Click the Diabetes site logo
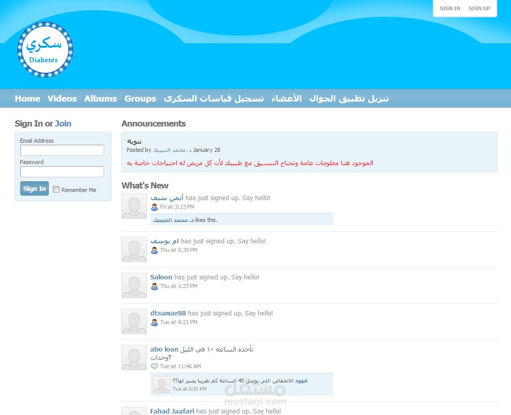511x415 pixels. pos(45,50)
